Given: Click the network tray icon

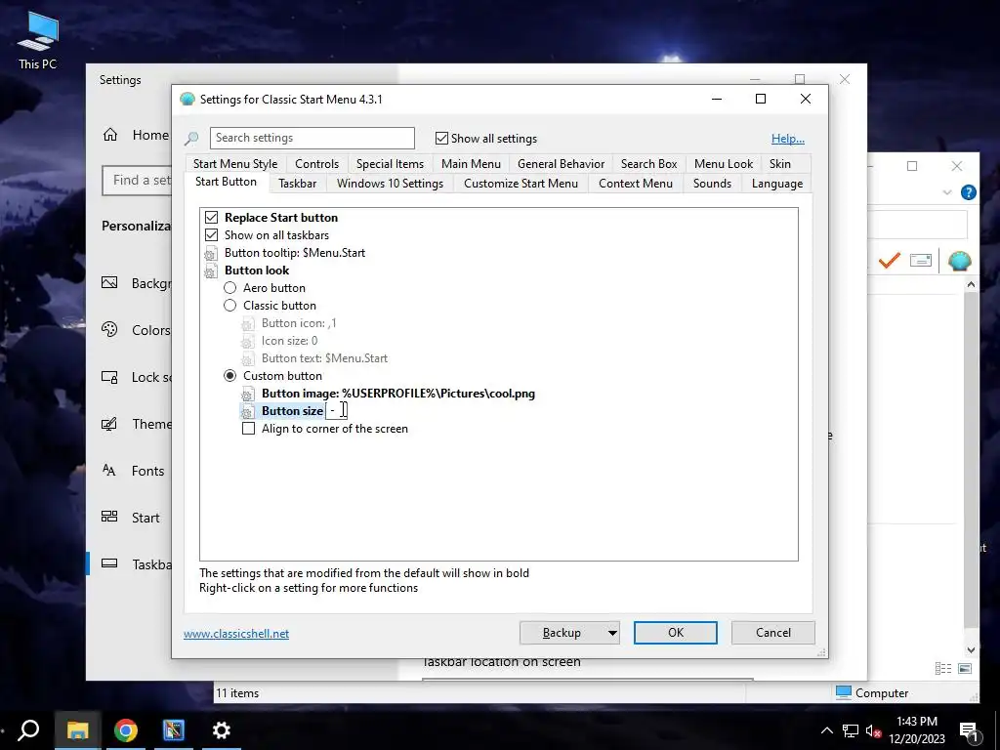Looking at the screenshot, I should point(851,730).
